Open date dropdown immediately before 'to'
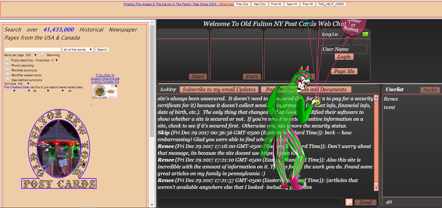Viewport: 442px width, 208px height. click(30, 91)
